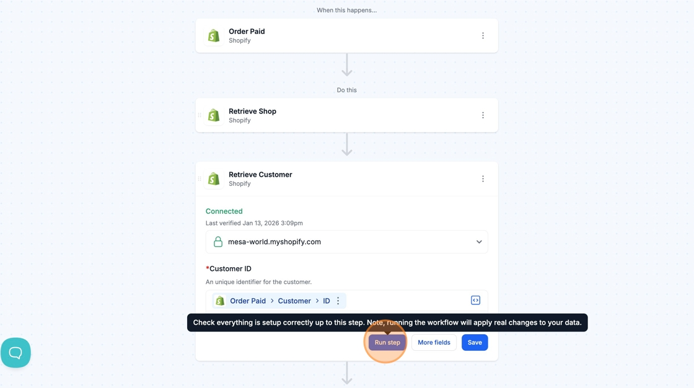Grab the drag handle of Retrieve Customer step
Screen dimensions: 694x388
point(200,179)
